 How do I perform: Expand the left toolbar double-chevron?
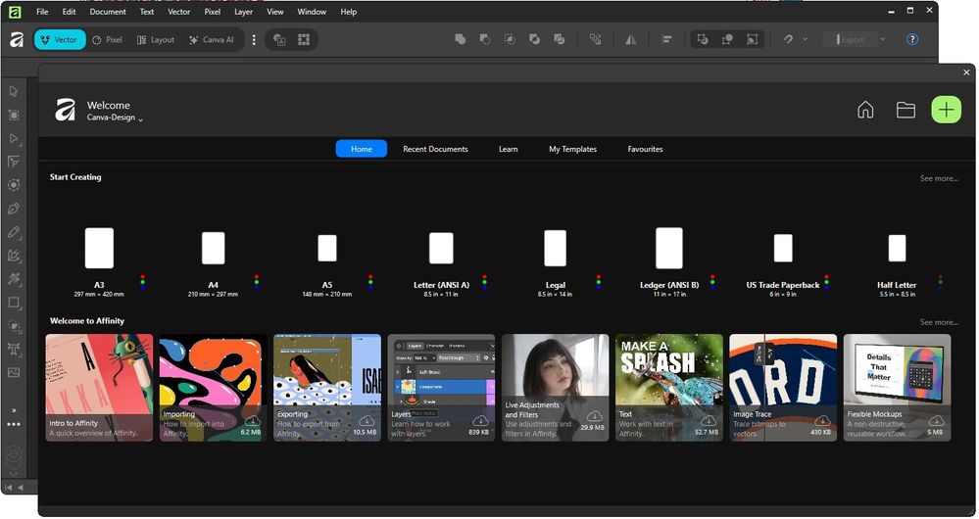click(x=14, y=410)
